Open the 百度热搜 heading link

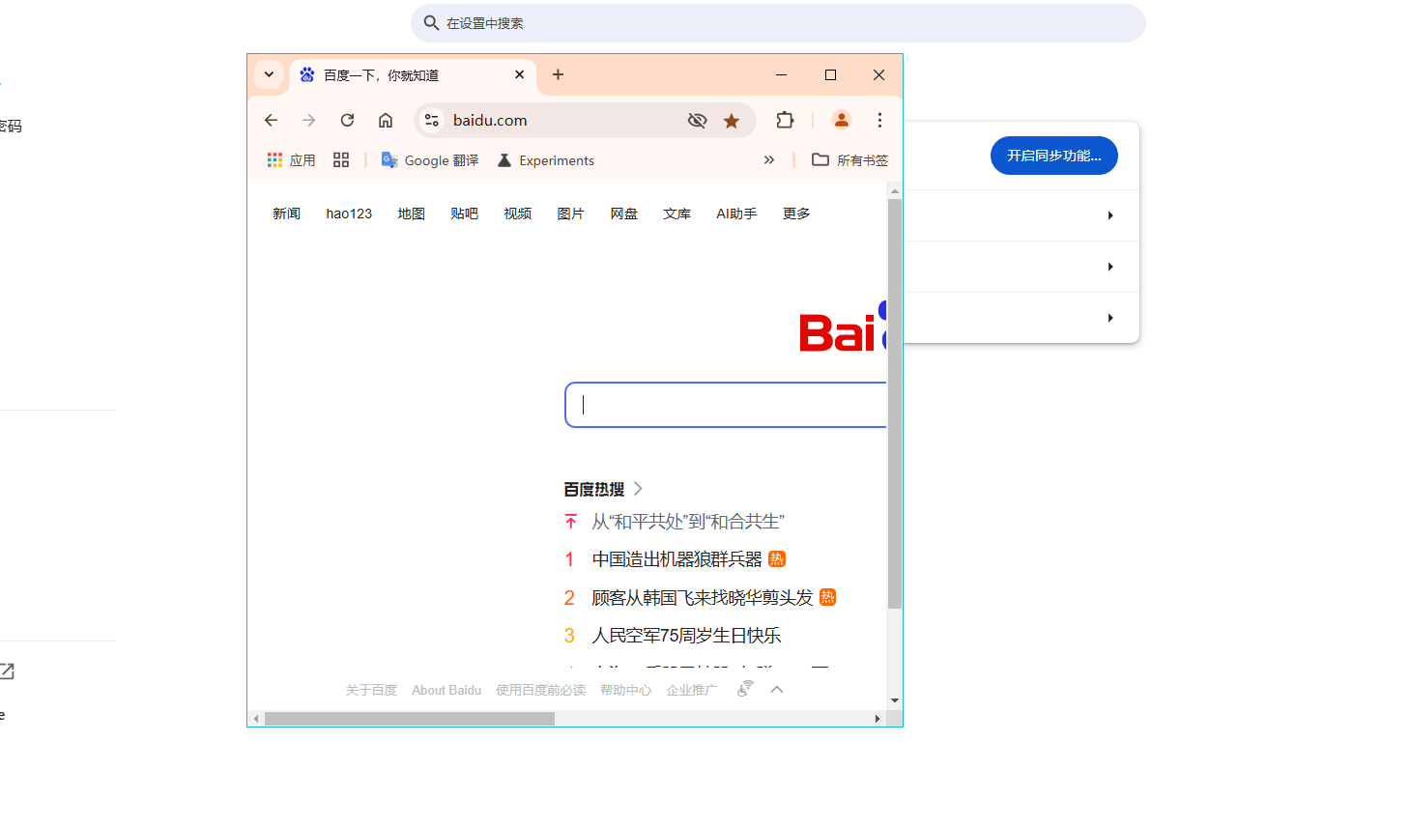point(594,489)
